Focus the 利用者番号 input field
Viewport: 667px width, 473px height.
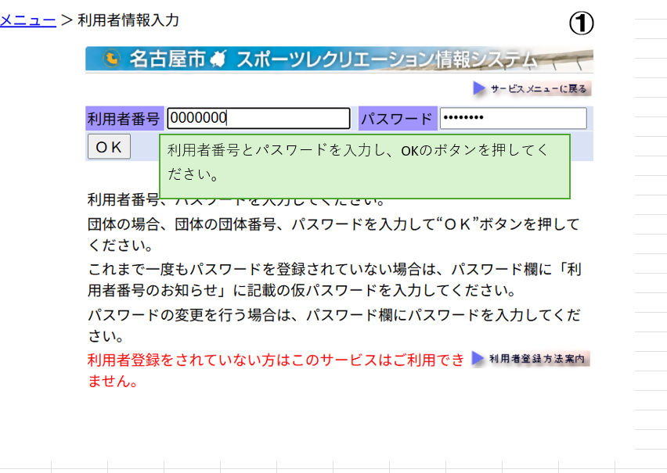pos(258,118)
